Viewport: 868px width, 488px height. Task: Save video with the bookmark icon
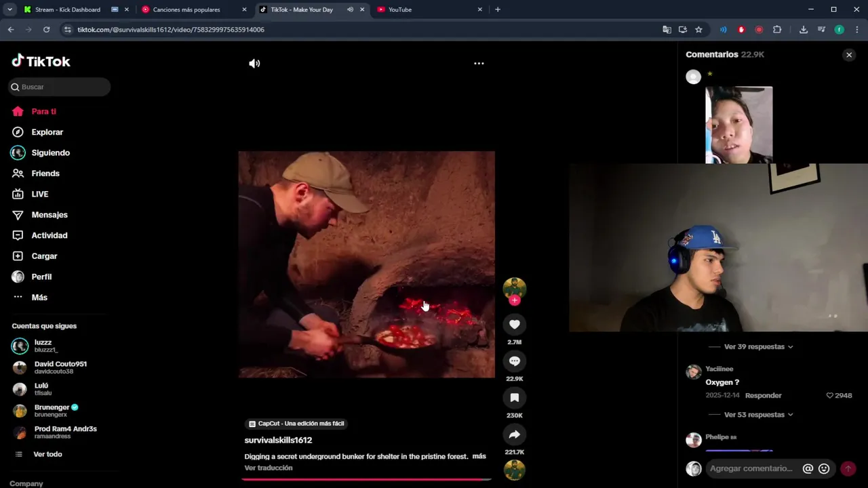click(x=514, y=398)
